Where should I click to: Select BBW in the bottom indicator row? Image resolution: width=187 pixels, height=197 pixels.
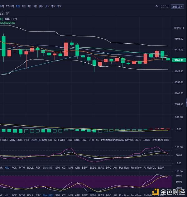[x=85, y=195]
